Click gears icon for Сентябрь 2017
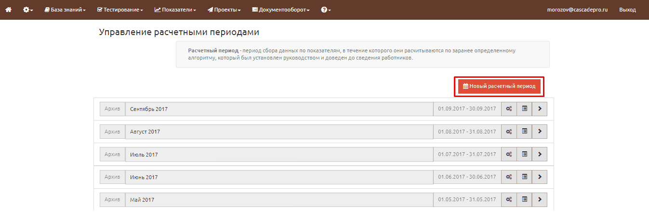 click(509, 109)
